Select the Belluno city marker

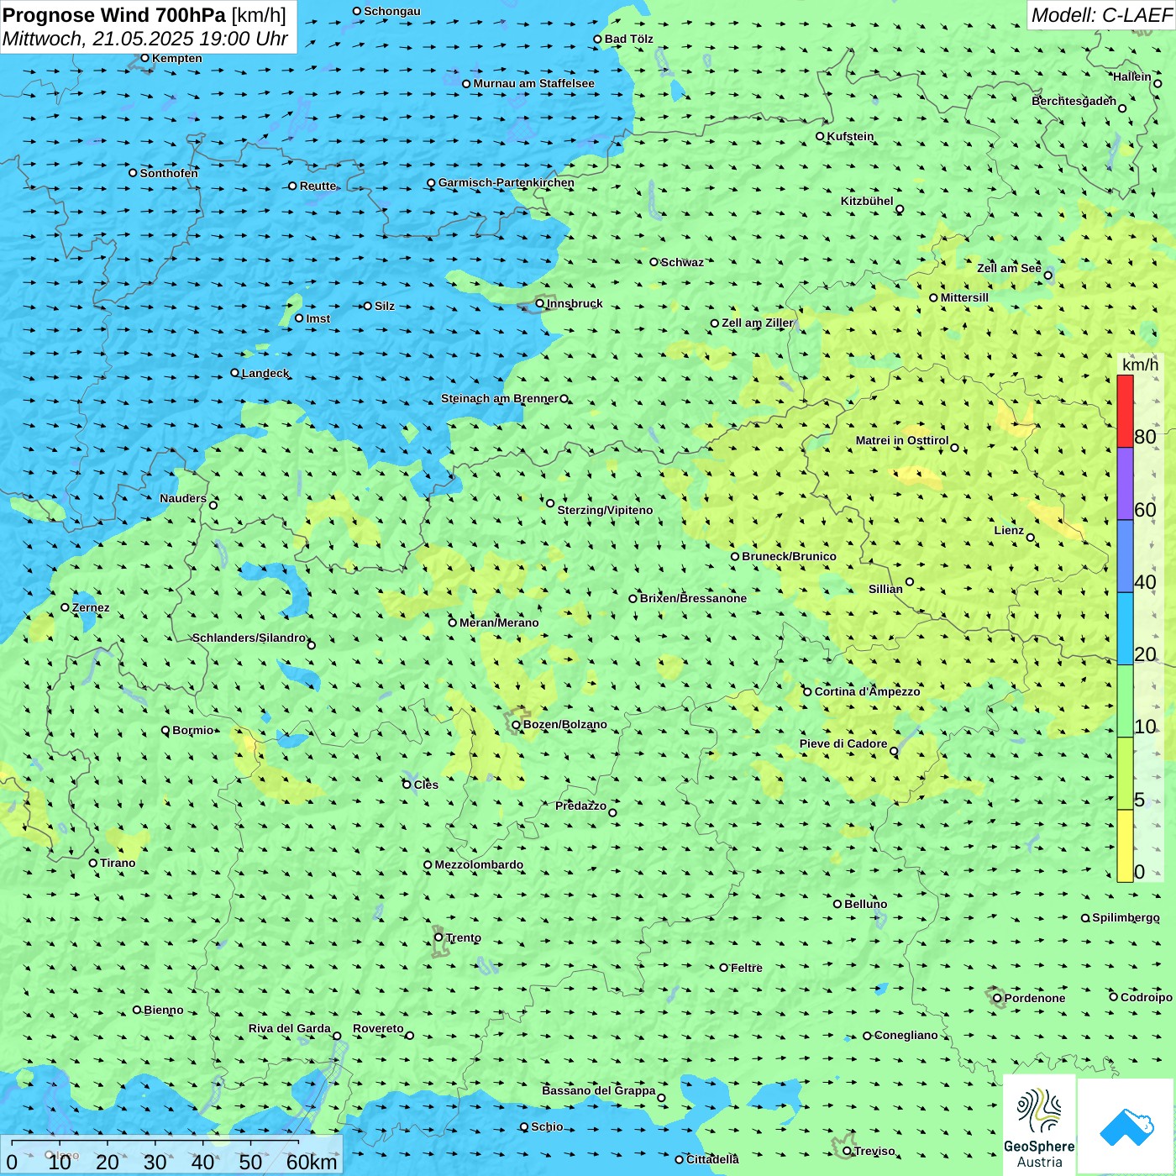click(x=837, y=904)
